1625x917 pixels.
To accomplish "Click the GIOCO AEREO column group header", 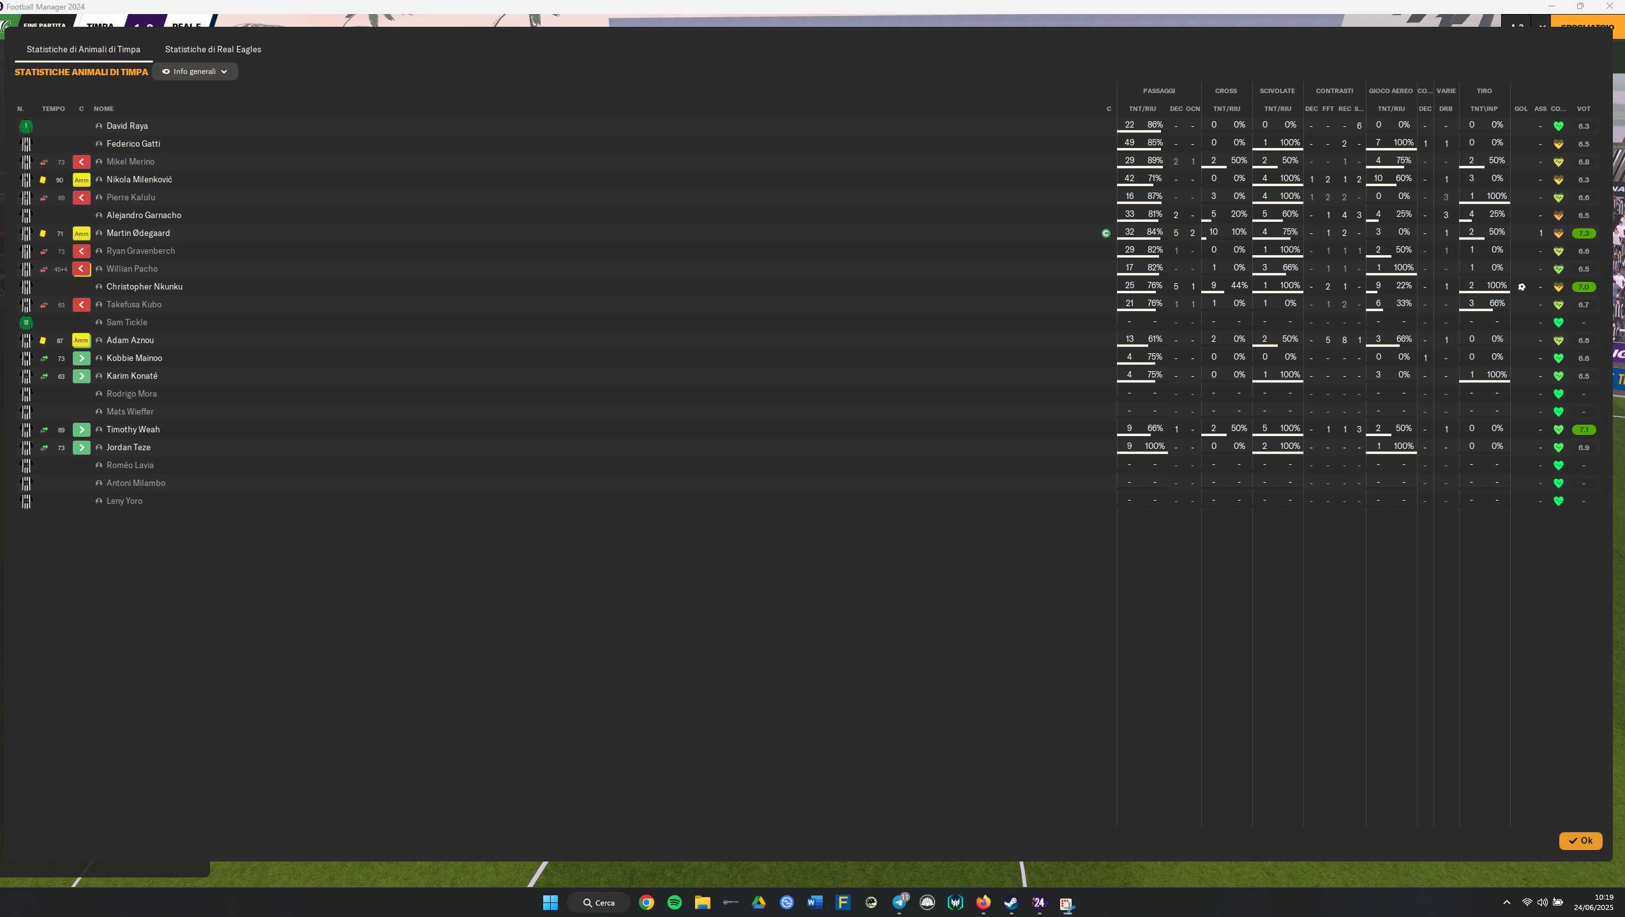I will (x=1391, y=91).
